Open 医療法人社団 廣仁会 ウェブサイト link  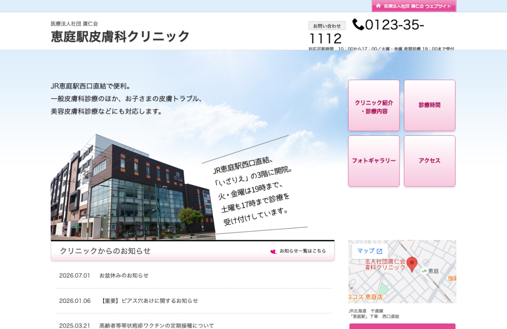414,6
